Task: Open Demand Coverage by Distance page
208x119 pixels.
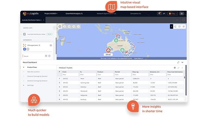Action: (37, 81)
